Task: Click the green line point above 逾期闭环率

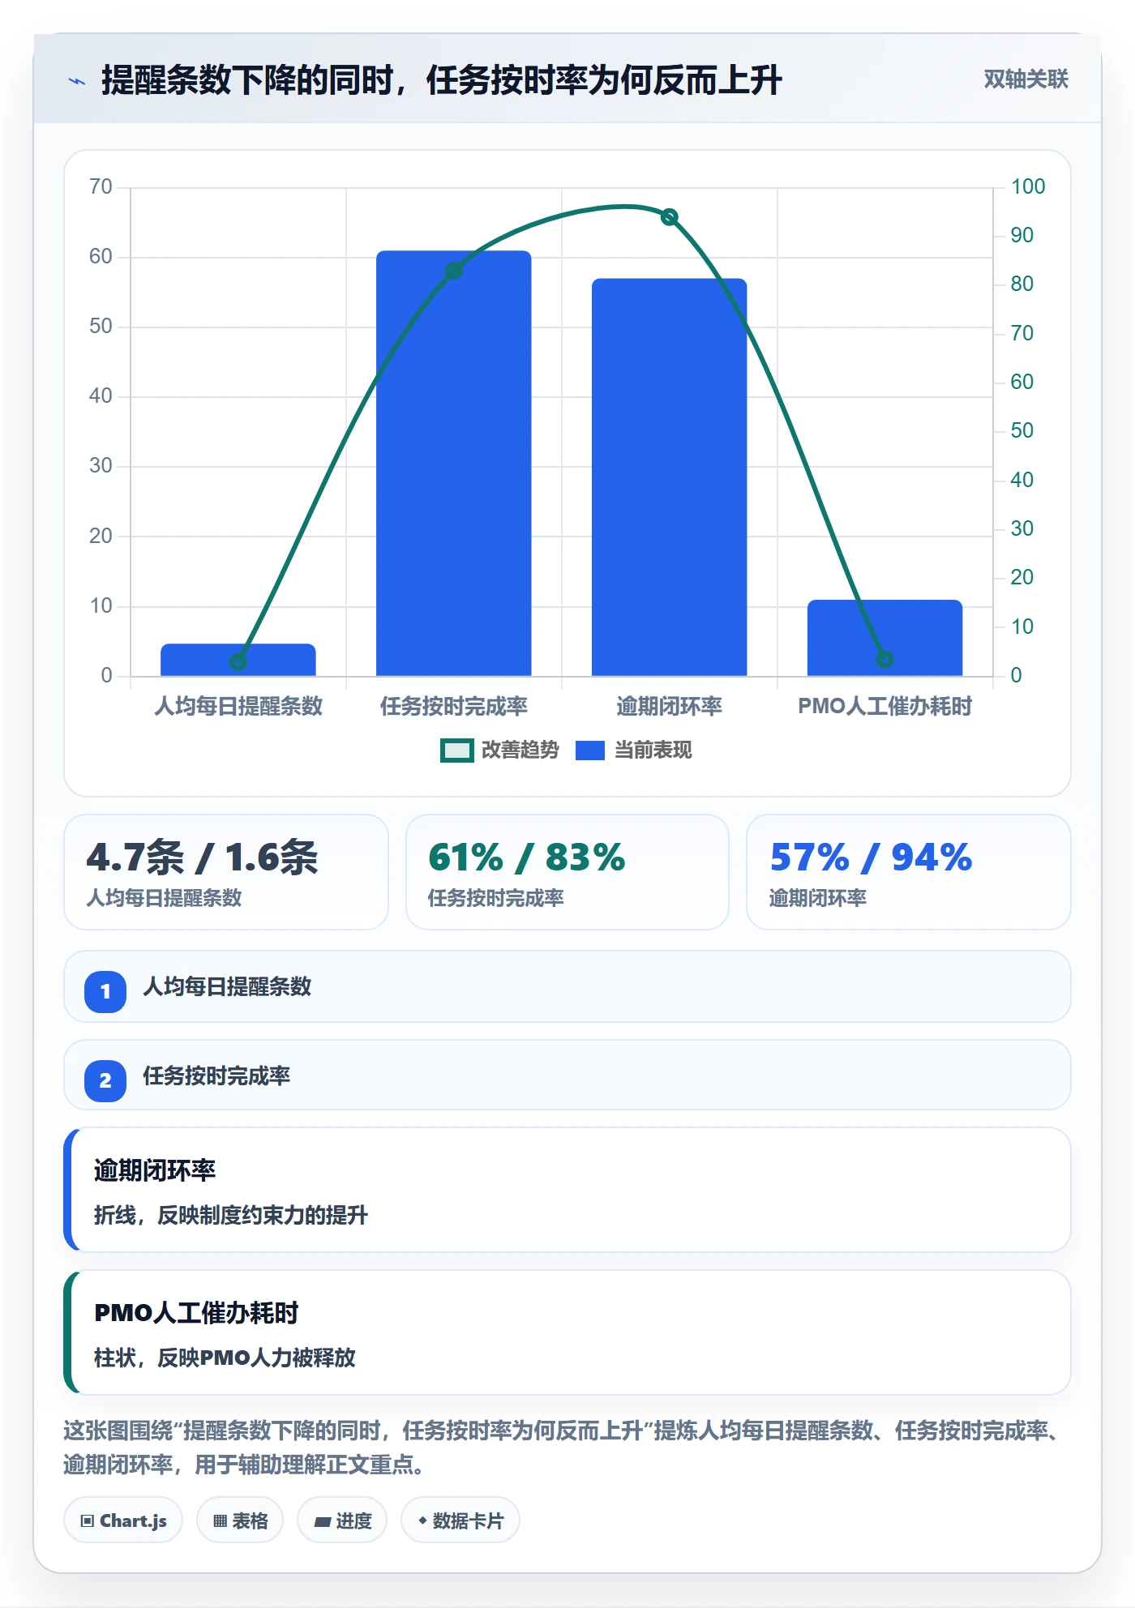Action: pos(670,217)
